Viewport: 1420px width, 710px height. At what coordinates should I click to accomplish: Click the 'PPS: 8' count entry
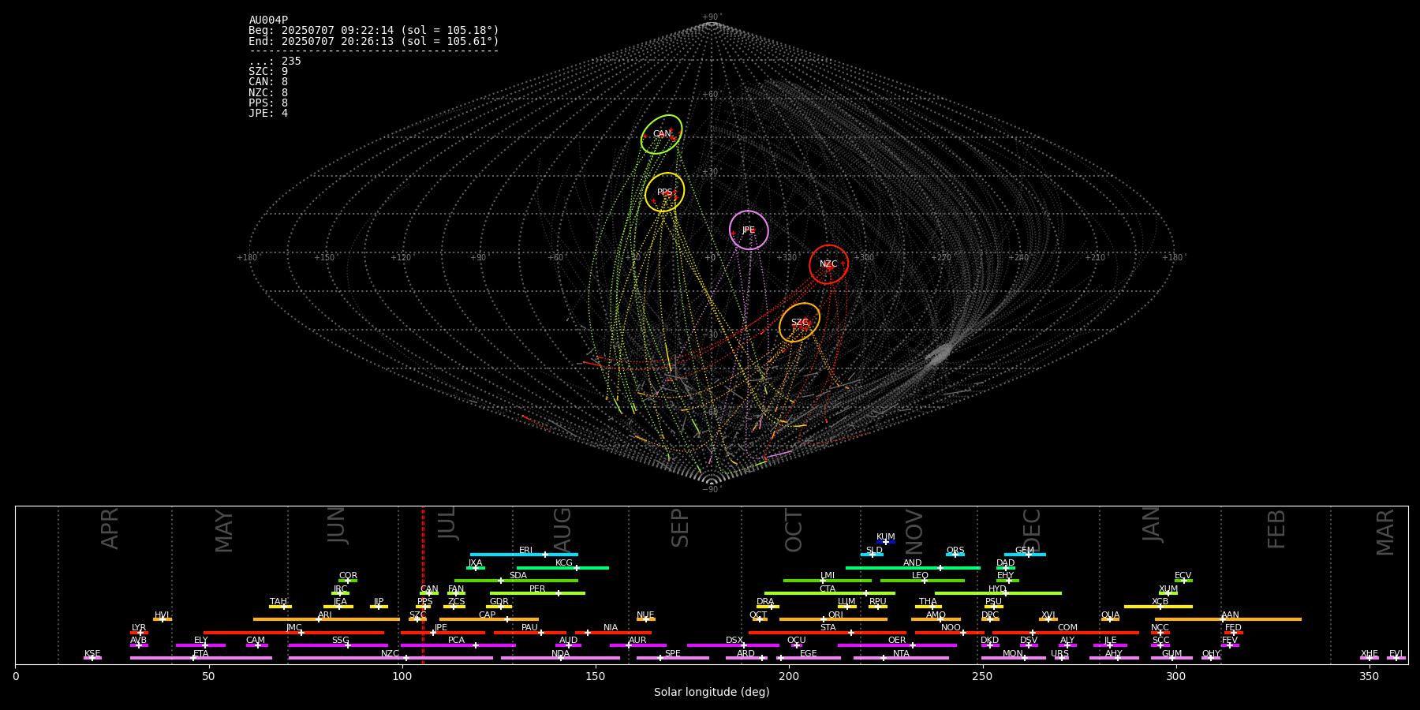[268, 103]
